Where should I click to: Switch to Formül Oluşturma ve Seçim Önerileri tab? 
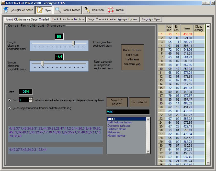pos(27,19)
